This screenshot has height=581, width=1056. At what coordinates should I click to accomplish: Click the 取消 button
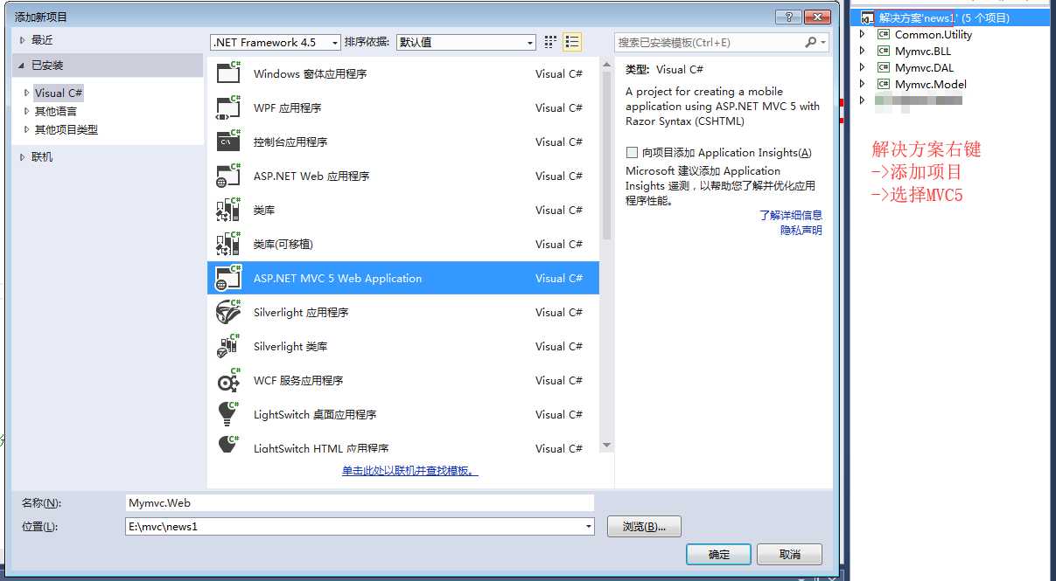789,554
